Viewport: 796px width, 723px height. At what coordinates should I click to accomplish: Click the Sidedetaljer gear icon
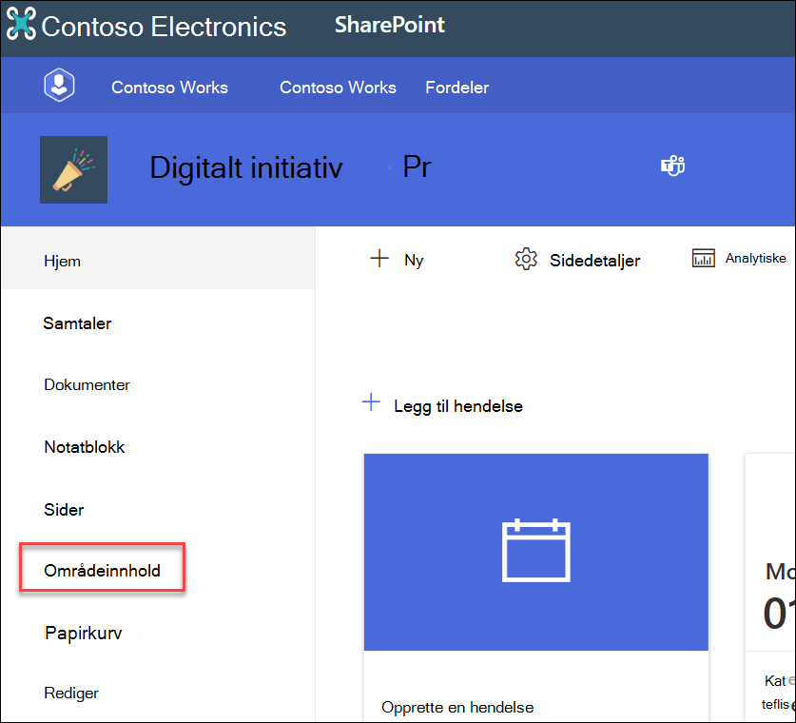pos(526,259)
